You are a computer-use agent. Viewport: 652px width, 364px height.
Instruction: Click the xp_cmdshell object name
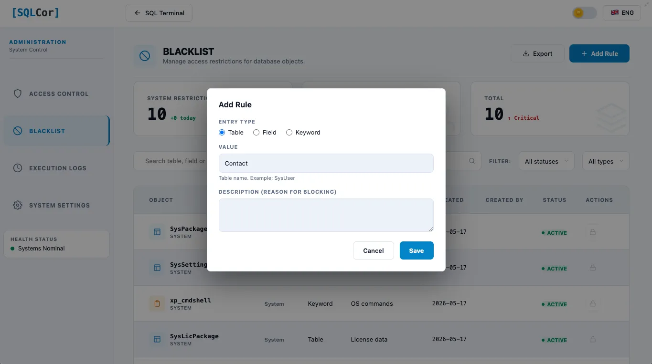click(x=191, y=300)
